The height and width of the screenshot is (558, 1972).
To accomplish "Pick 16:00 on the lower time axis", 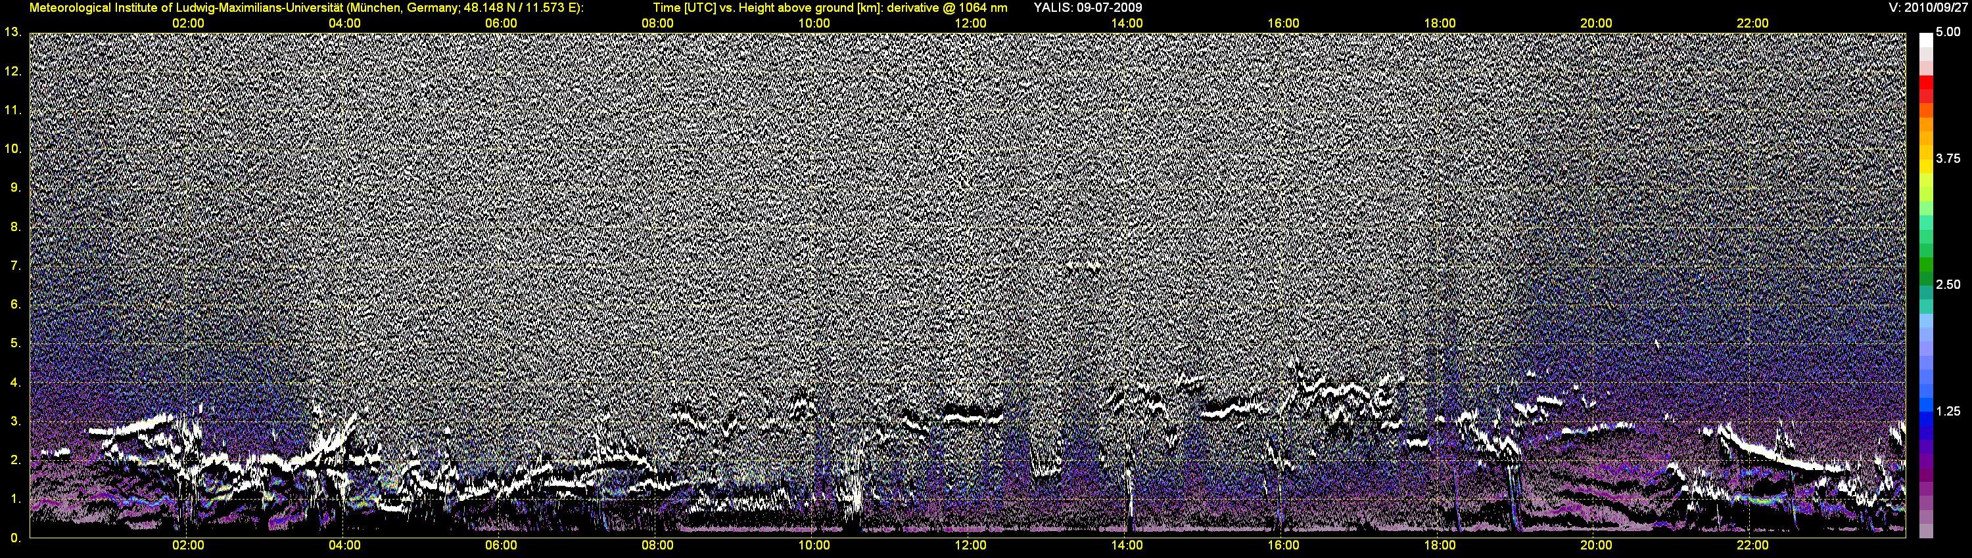I will coord(1283,545).
